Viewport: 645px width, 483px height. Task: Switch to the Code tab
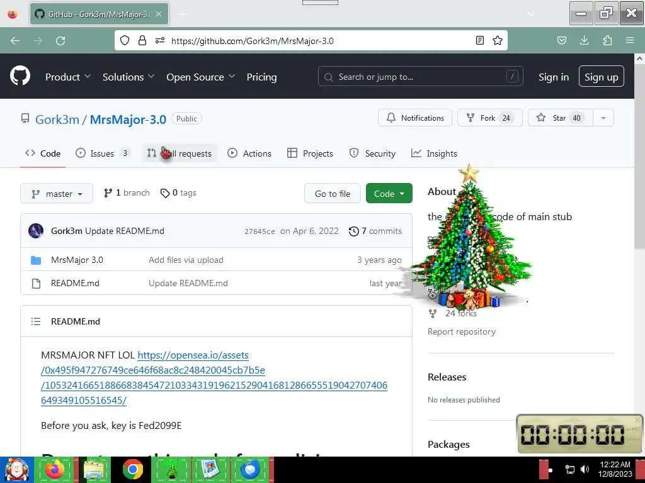[43, 153]
